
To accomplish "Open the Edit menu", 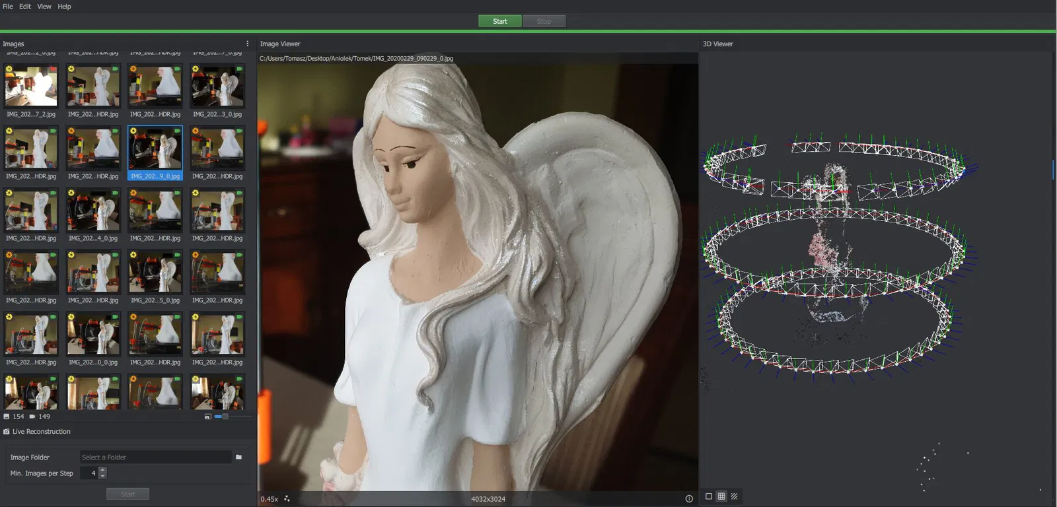I will [x=25, y=7].
